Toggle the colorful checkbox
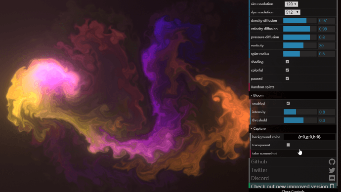This screenshot has height=192, width=341. [x=287, y=70]
